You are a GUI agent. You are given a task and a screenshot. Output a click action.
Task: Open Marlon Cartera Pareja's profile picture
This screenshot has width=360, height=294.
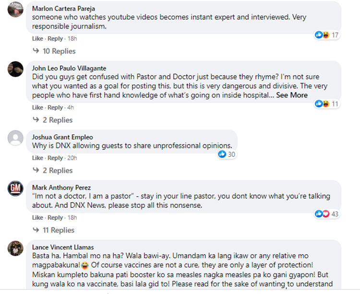tap(16, 9)
